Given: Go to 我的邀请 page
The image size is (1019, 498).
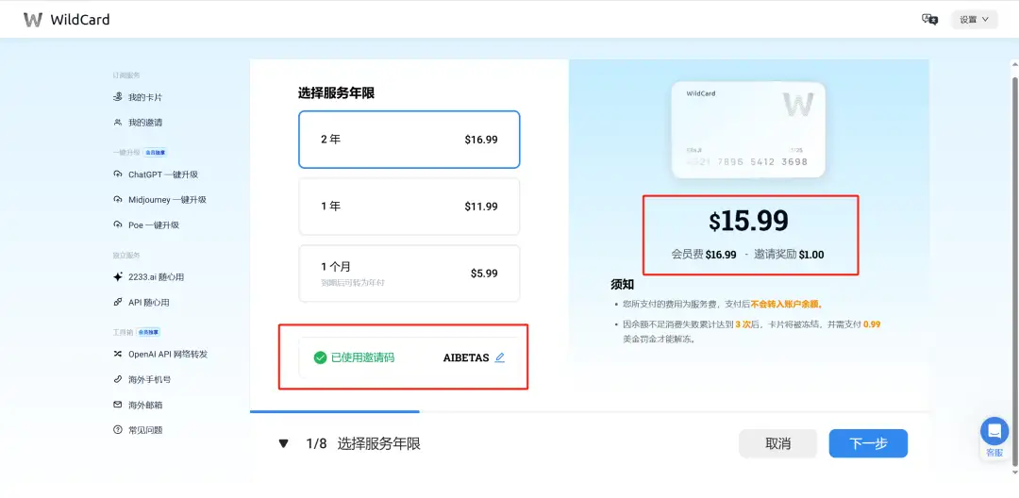Looking at the screenshot, I should [145, 122].
